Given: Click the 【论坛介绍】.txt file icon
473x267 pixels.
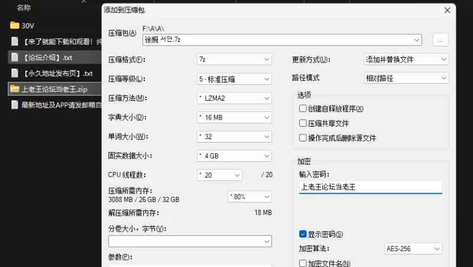Looking at the screenshot, I should click(14, 57).
